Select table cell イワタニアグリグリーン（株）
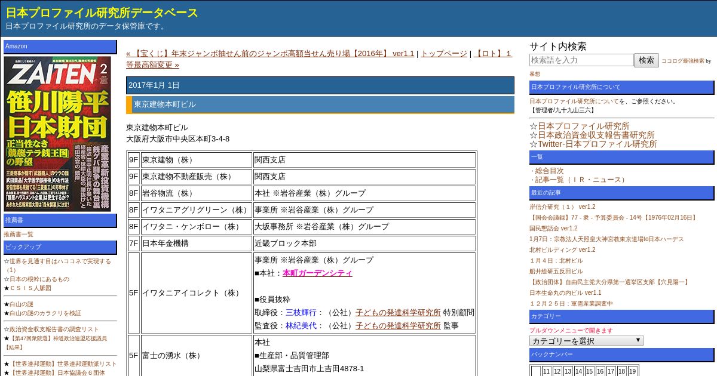Viewport: 717px width, 376px height. coord(196,210)
